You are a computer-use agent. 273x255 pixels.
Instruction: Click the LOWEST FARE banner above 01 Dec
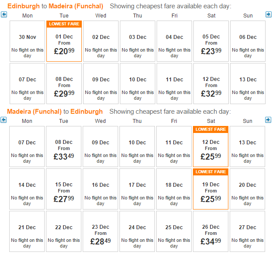pos(64,24)
